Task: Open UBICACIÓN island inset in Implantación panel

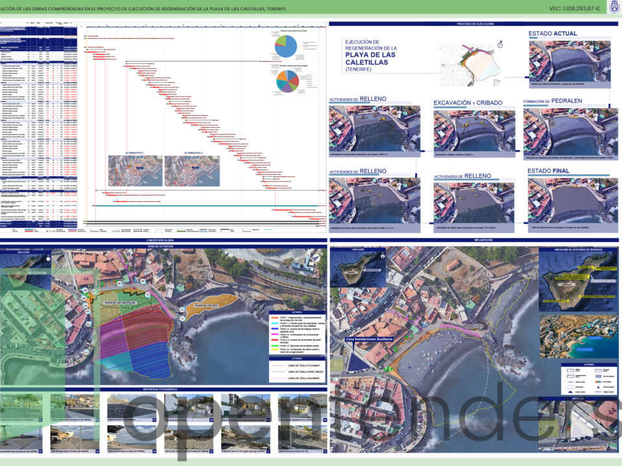Action: [358, 269]
